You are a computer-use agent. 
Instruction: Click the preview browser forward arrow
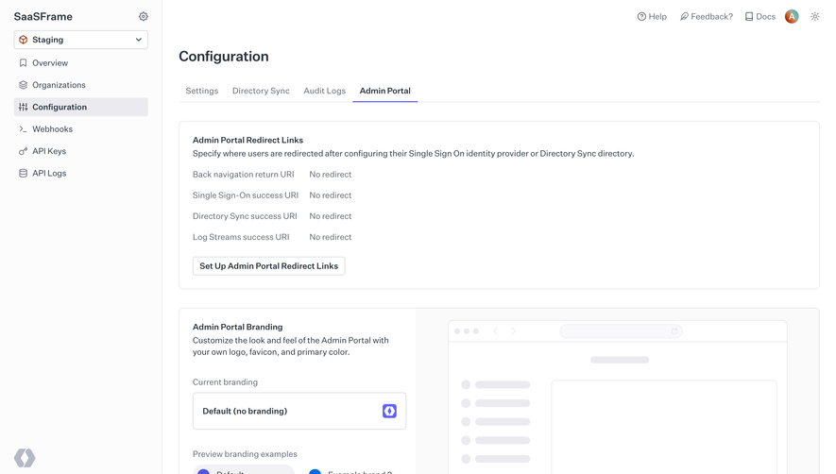tap(514, 331)
